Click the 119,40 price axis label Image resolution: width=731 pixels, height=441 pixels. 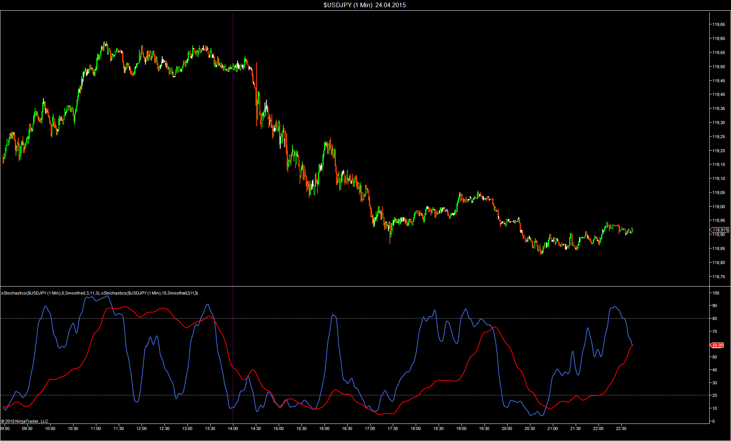[x=719, y=94]
